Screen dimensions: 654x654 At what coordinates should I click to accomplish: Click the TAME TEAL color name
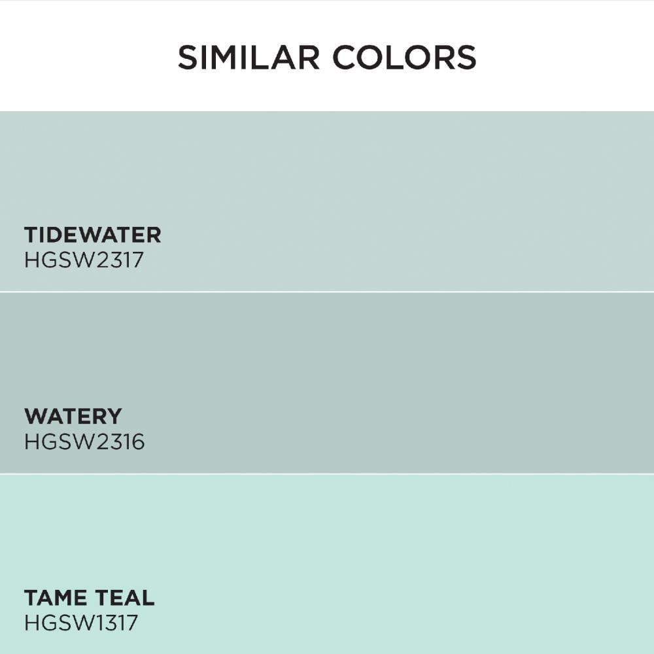(x=89, y=598)
